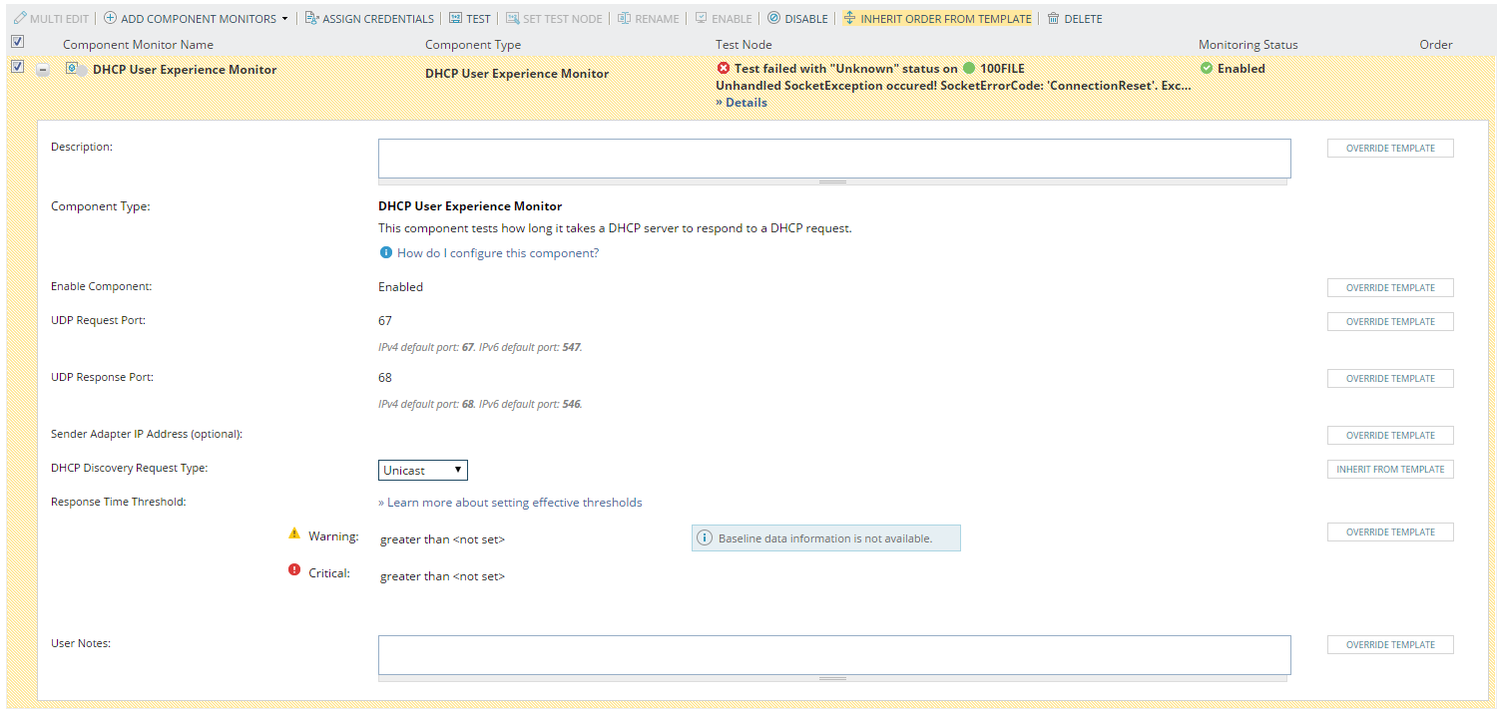Click the Test toolbar button

[x=469, y=18]
